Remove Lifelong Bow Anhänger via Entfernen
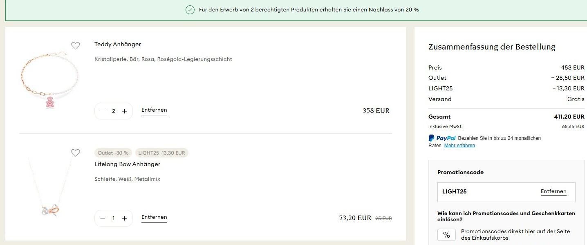 [x=154, y=217]
